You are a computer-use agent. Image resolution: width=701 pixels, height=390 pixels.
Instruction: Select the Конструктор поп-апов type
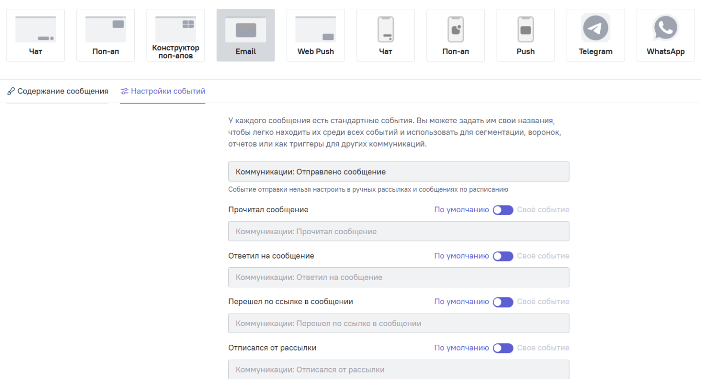(x=176, y=35)
